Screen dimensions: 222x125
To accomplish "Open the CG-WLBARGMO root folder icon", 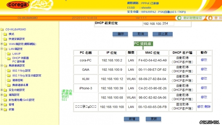I will coord(2,29).
